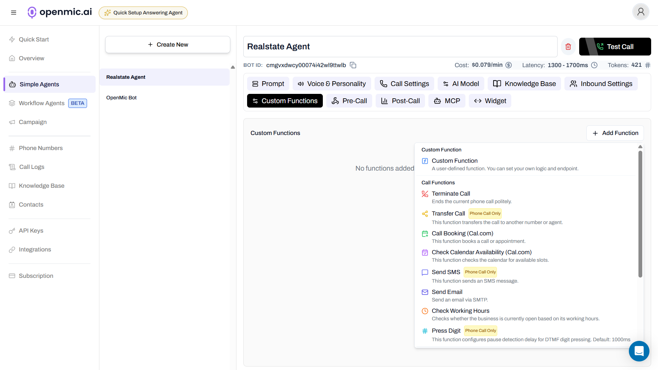Click the book icon beside Knowledge Base
Screen dimensions: 658x370
12,186
